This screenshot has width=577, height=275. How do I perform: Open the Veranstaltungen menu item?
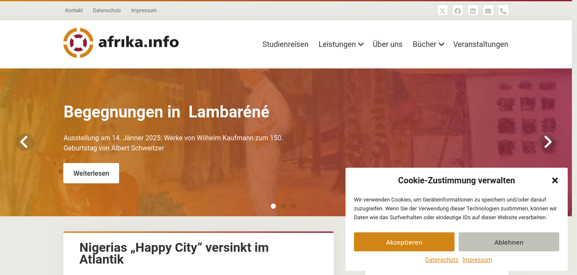click(481, 44)
